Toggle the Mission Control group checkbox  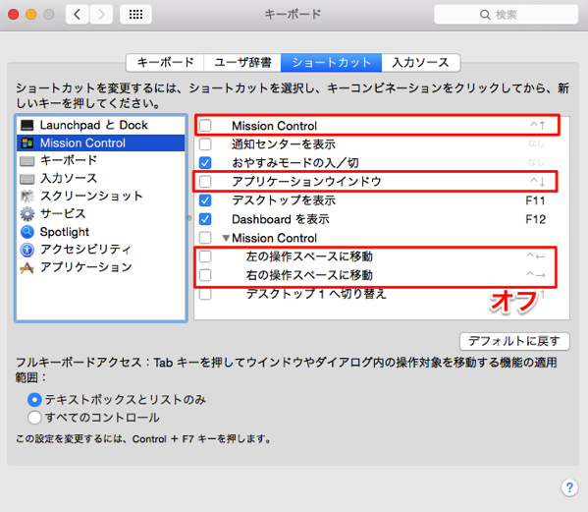pos(205,238)
